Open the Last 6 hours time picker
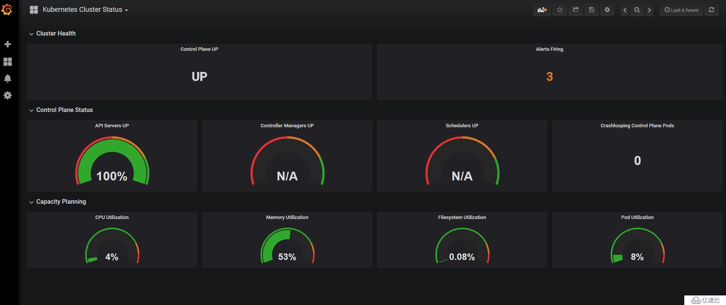The image size is (726, 305). 681,10
